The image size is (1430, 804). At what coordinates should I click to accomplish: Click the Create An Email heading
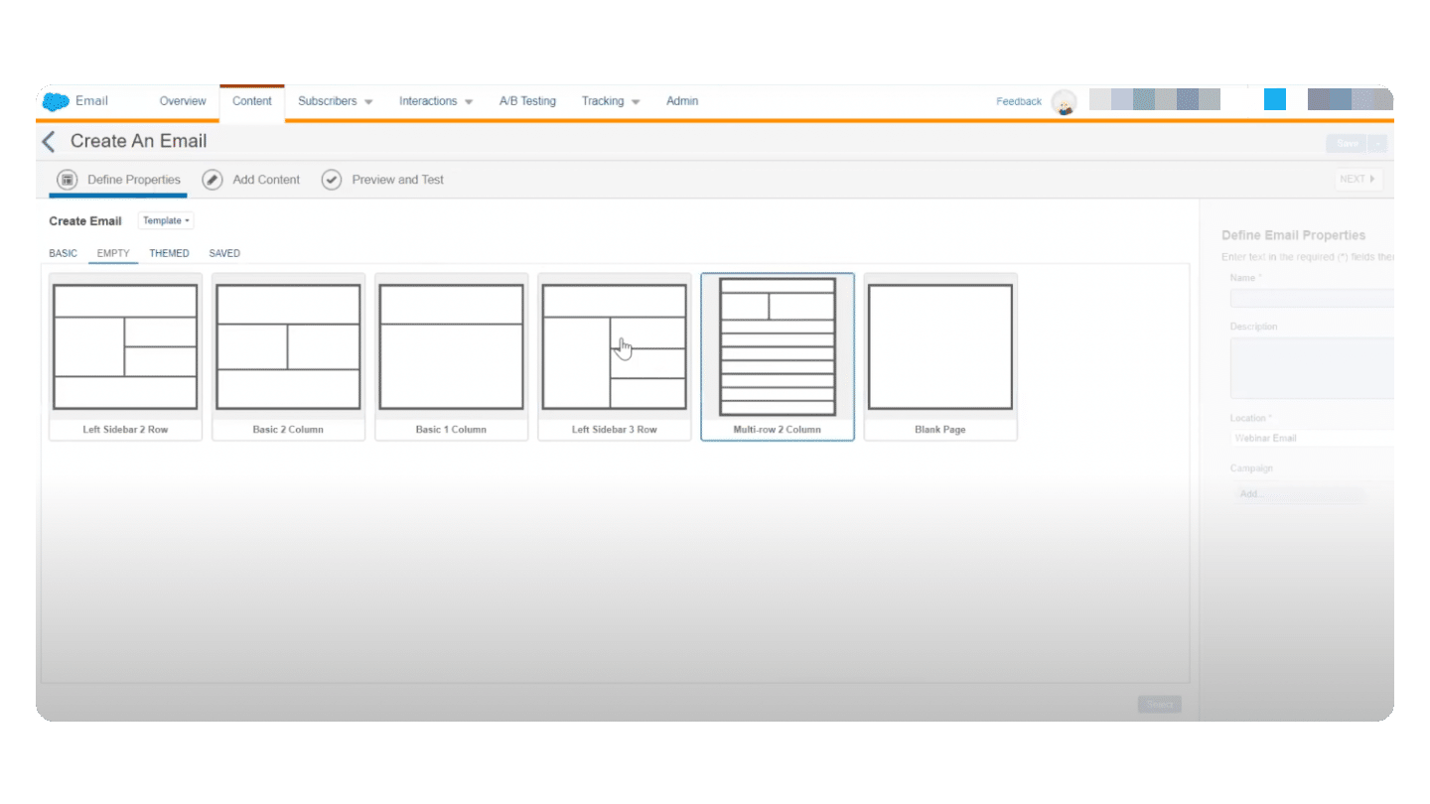[x=139, y=141]
